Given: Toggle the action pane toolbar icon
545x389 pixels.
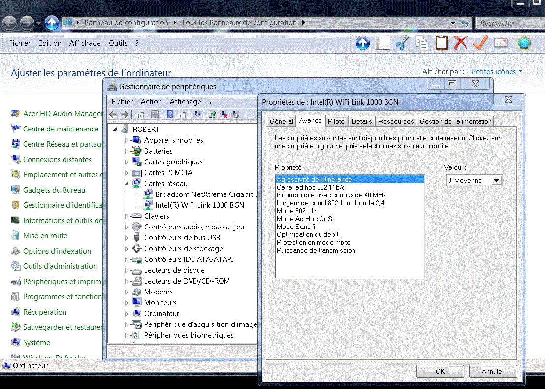Looking at the screenshot, I should (x=182, y=114).
